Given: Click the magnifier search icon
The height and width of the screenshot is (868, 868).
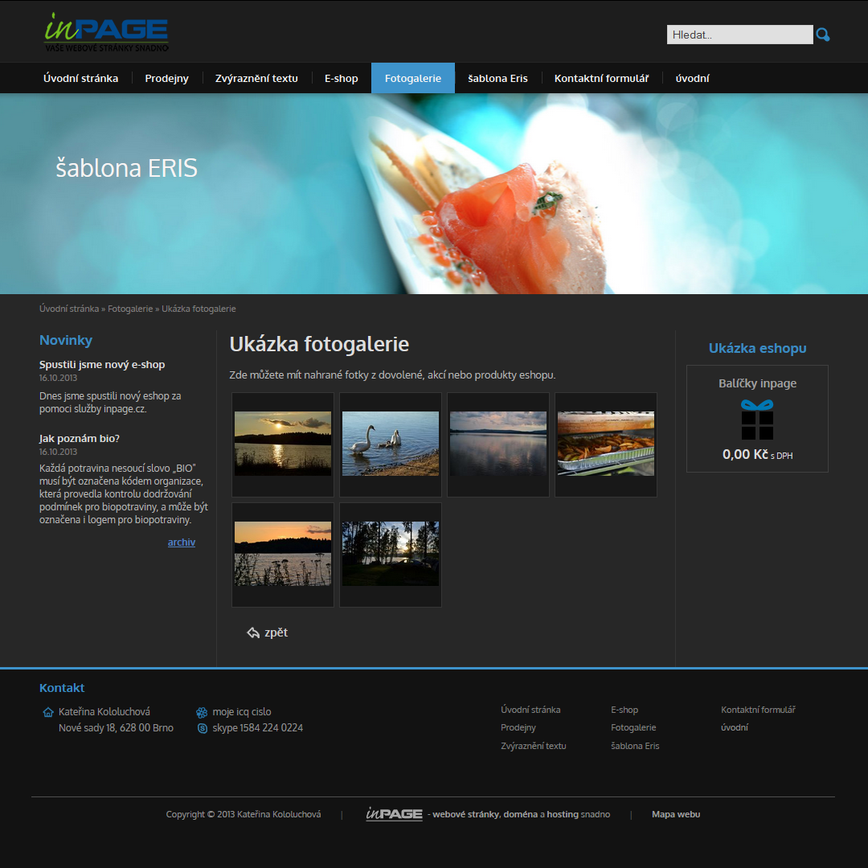Looking at the screenshot, I should click(x=822, y=35).
